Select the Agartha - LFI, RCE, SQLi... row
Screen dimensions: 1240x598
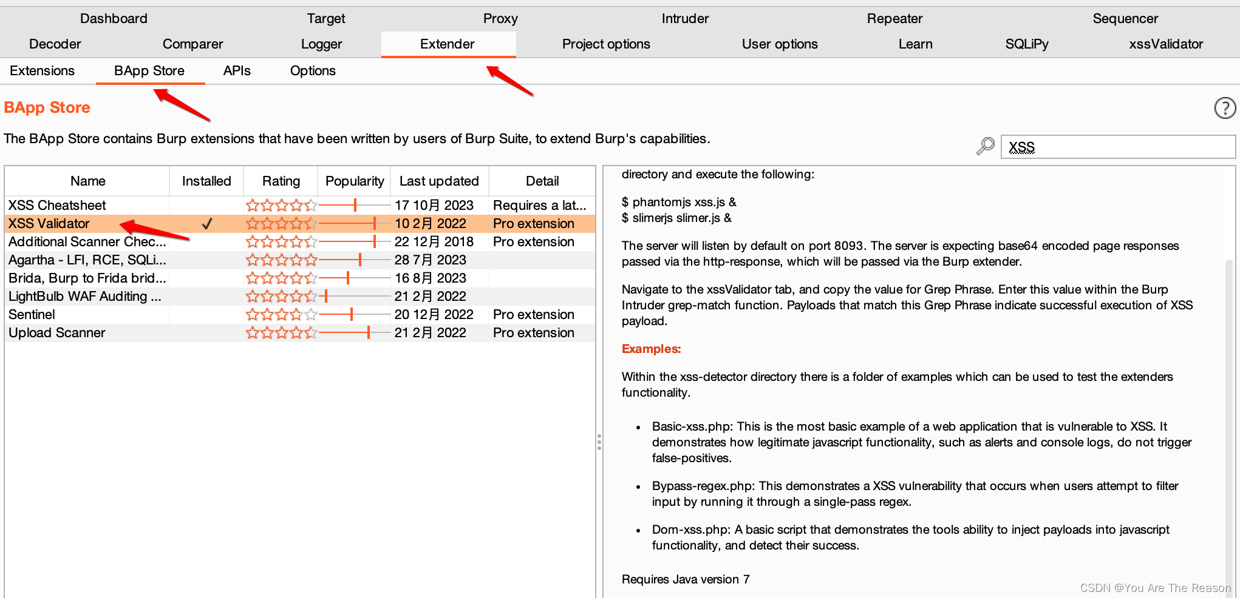click(x=300, y=260)
